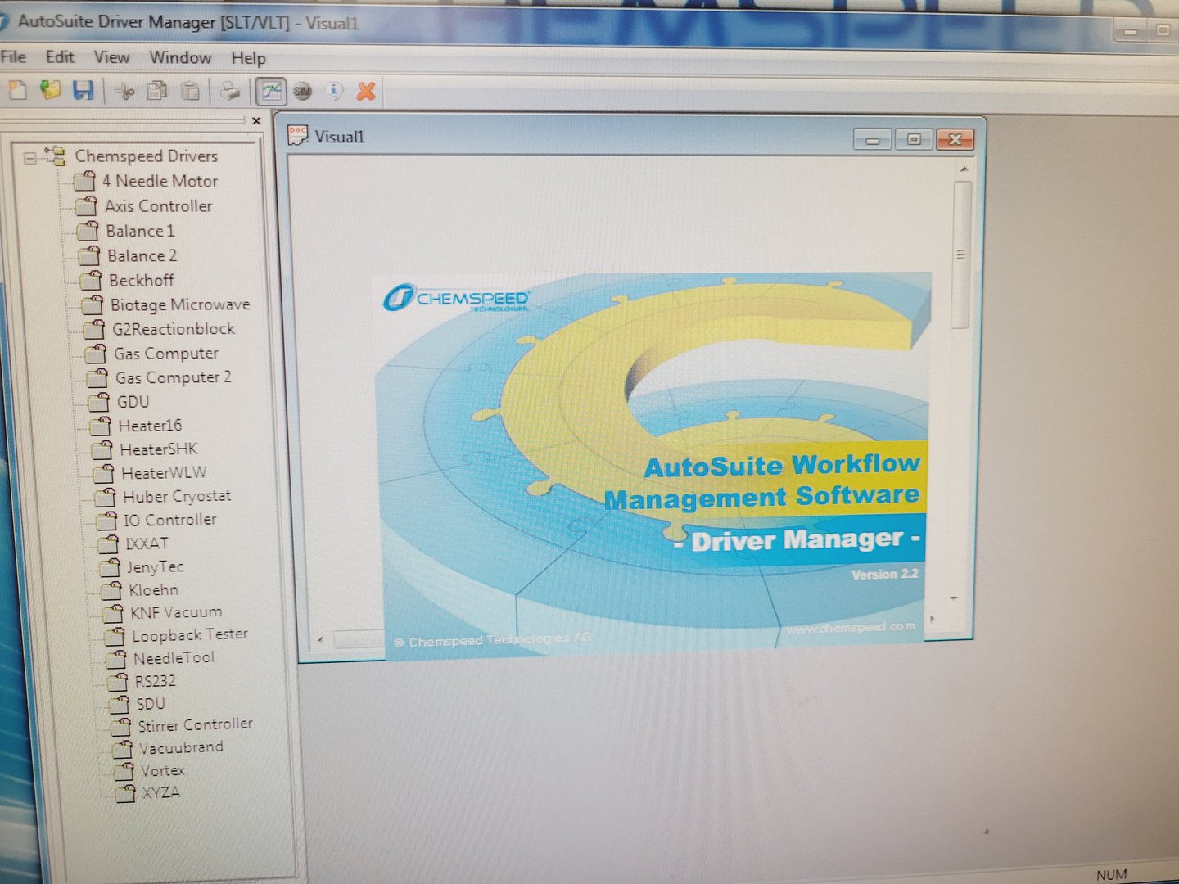Select the Gas Computer 2 driver
1179x884 pixels.
[174, 377]
